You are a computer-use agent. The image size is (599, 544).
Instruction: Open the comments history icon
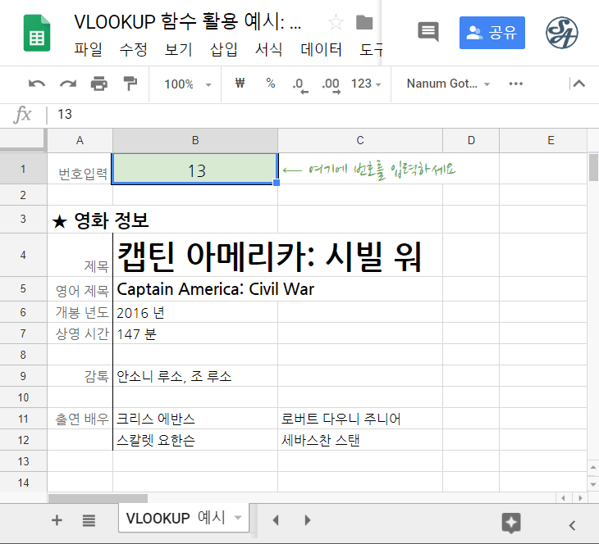428,32
